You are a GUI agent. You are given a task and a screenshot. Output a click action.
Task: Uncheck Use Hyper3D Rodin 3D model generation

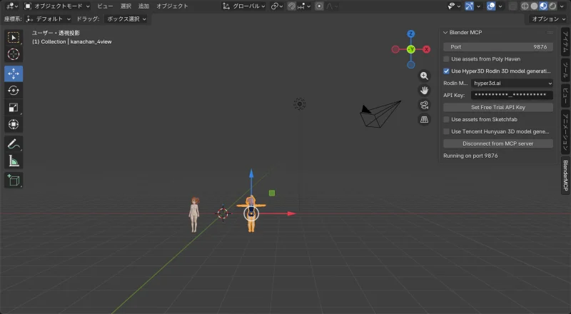point(447,71)
